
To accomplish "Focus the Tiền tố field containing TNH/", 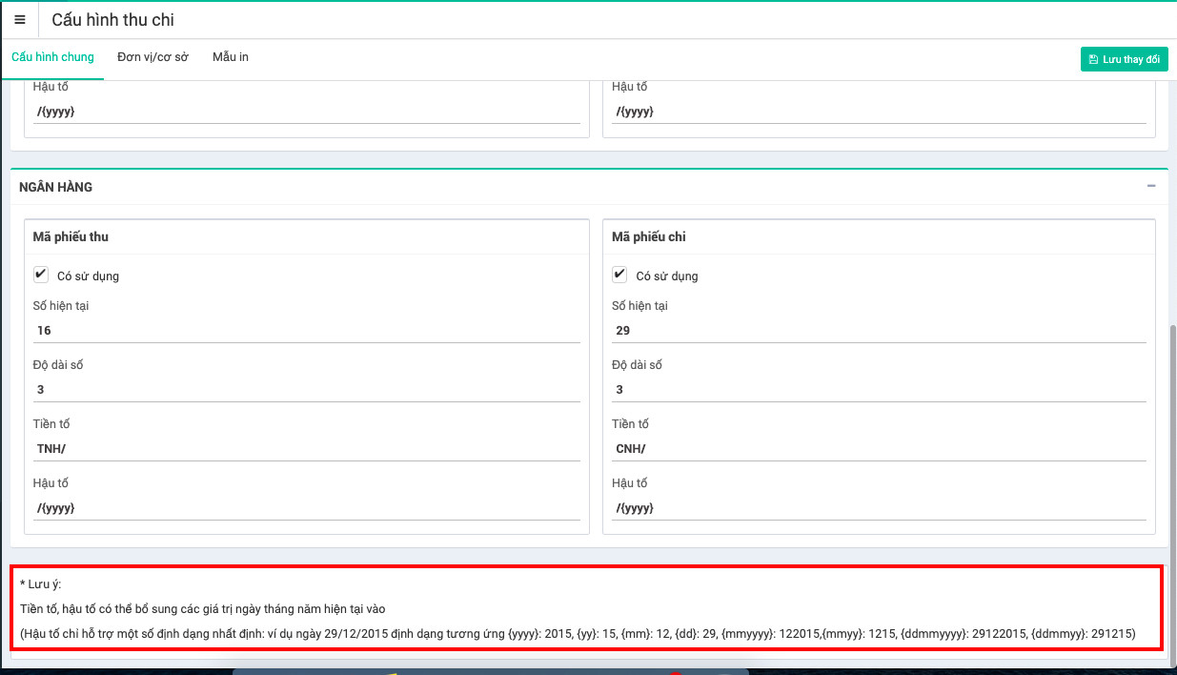I will click(305, 449).
